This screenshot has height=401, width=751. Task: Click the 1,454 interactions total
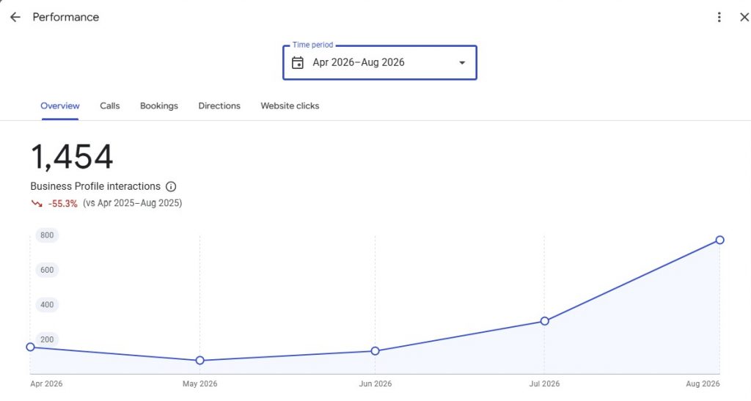coord(72,157)
